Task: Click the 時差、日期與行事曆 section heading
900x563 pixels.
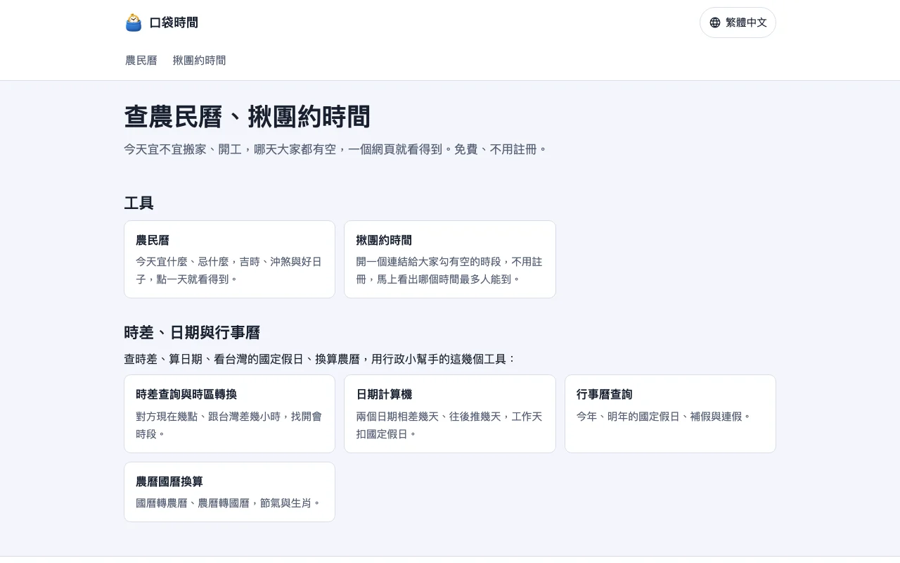Action: (192, 333)
